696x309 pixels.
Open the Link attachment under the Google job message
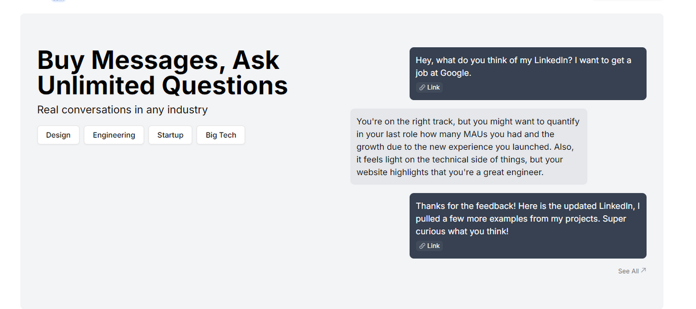[x=430, y=87]
